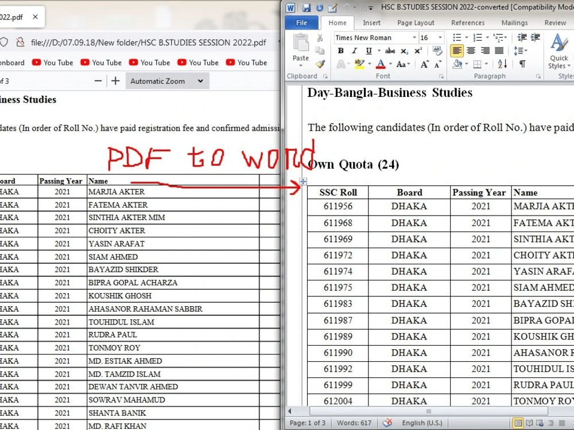
Task: Click the Word application icon in title bar
Action: click(x=290, y=7)
